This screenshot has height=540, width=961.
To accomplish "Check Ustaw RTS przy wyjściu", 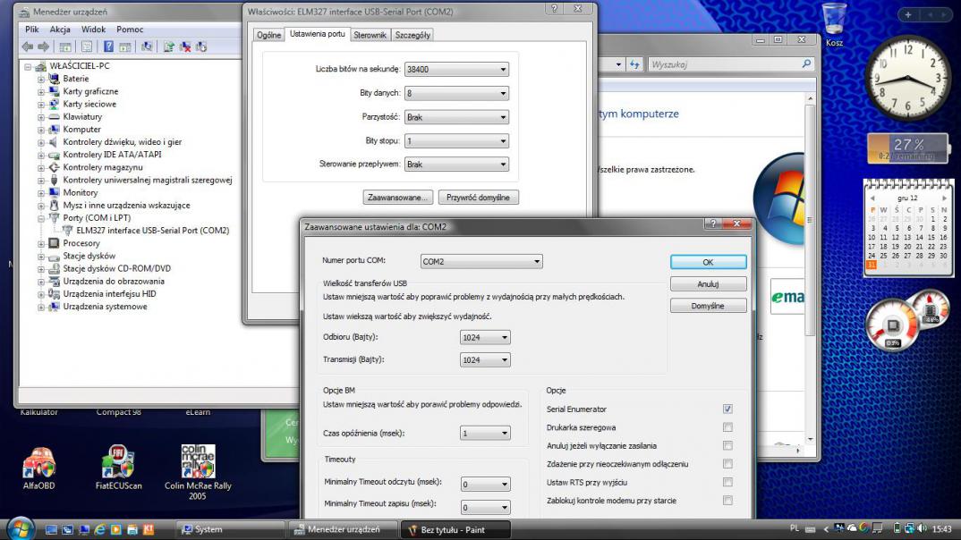I will [x=727, y=483].
